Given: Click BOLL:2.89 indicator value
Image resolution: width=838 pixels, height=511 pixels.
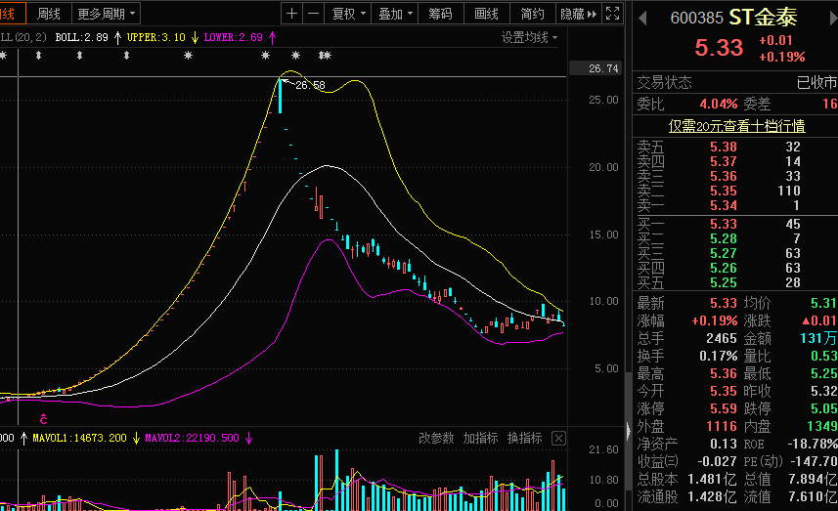Looking at the screenshot, I should [x=82, y=37].
